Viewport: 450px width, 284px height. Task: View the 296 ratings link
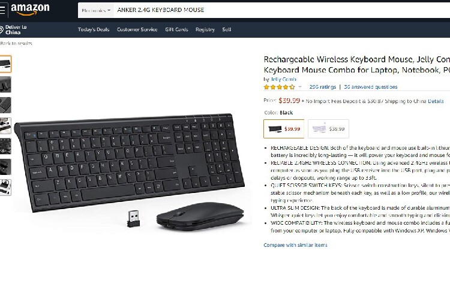323,87
